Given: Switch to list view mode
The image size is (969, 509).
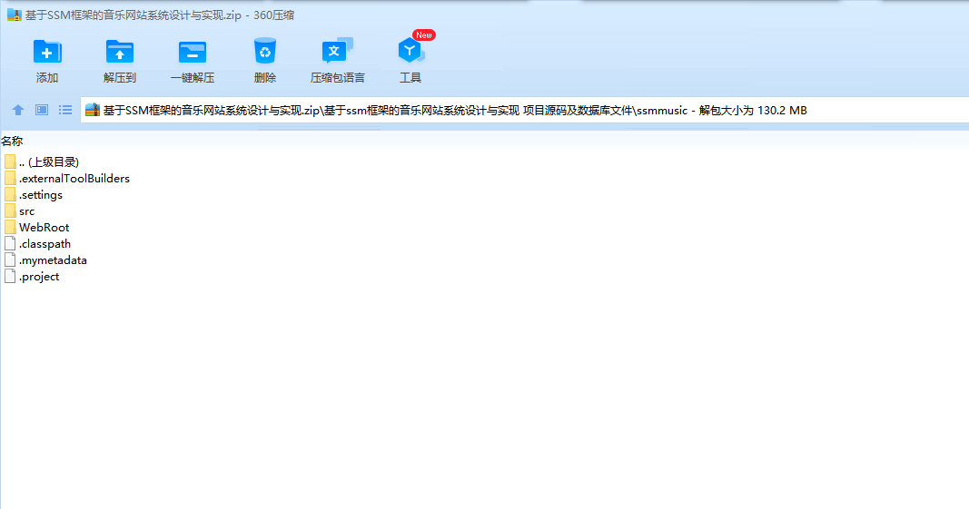Looking at the screenshot, I should 65,110.
